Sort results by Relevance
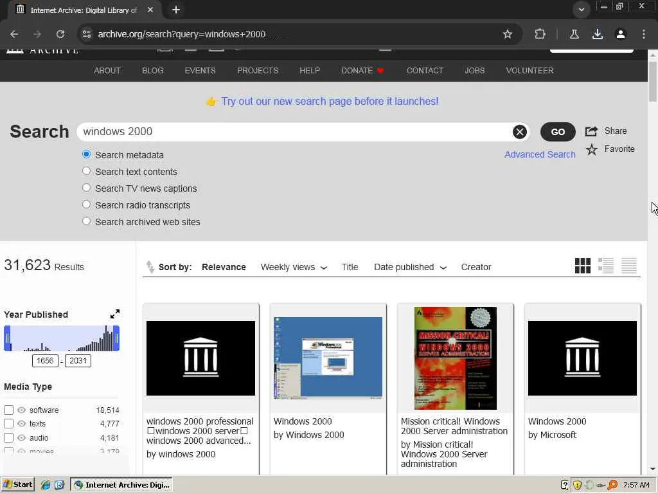658x494 pixels. coord(224,267)
